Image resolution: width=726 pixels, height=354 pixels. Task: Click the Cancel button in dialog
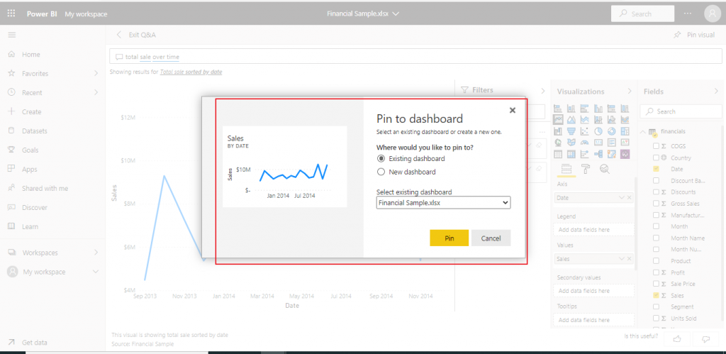point(491,238)
